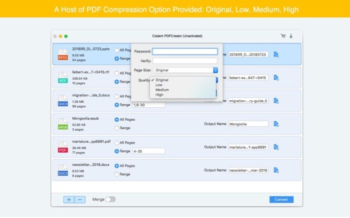
Task: Open PDF settings icon for liebert-ex...647-r0415 row
Action: coord(276,78)
